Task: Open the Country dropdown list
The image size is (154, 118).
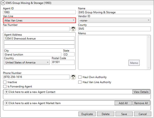Action: click(x=27, y=62)
